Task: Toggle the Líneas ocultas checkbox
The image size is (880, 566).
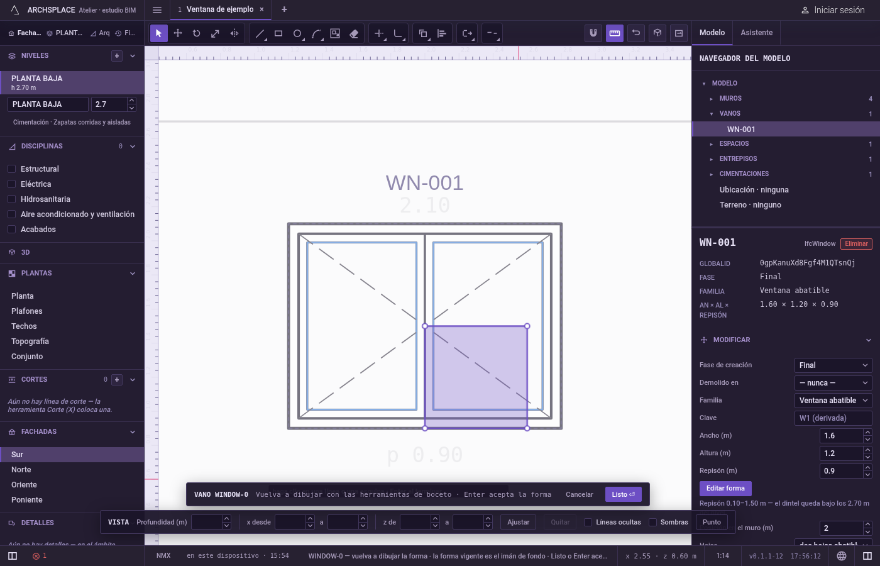Action: tap(588, 523)
